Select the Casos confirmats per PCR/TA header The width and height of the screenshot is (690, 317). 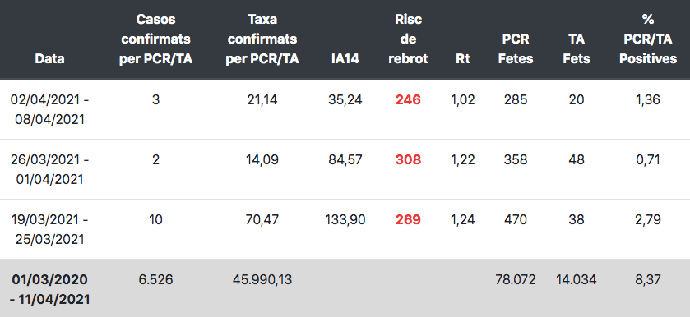click(155, 39)
